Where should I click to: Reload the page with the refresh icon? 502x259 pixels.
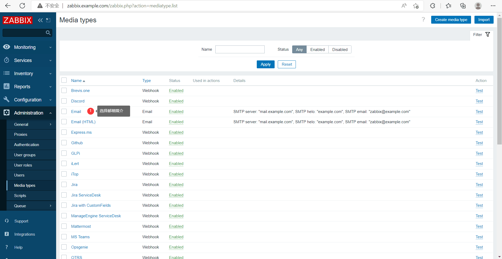click(x=22, y=6)
